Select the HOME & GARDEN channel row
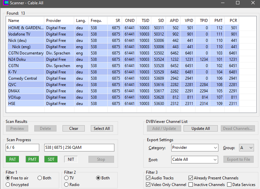 (x=123, y=28)
